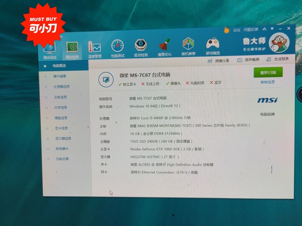The width and height of the screenshot is (302, 226).
Task: Click 保存截屏 camera screenshot icon
Action: pos(239,60)
